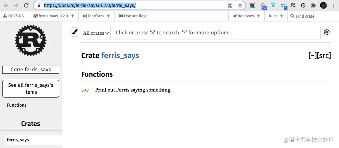This screenshot has height=148, width=339.
Task: Open the Chrome three-dot menu
Action: (x=334, y=5)
